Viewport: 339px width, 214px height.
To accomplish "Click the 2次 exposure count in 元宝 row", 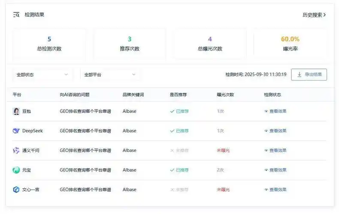I will (x=221, y=170).
